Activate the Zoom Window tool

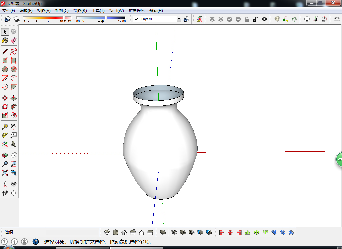pos(13,164)
